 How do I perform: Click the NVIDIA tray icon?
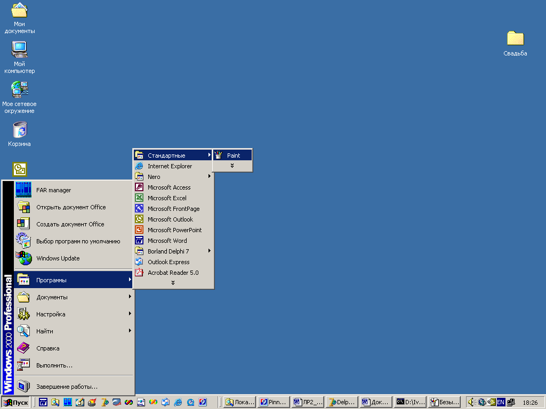491,402
